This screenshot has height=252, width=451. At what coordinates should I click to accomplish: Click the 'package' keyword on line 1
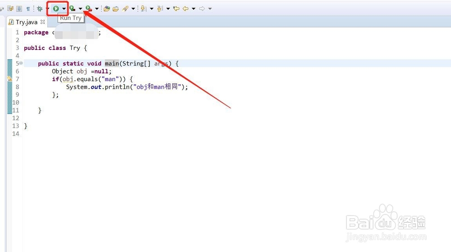(x=36, y=32)
